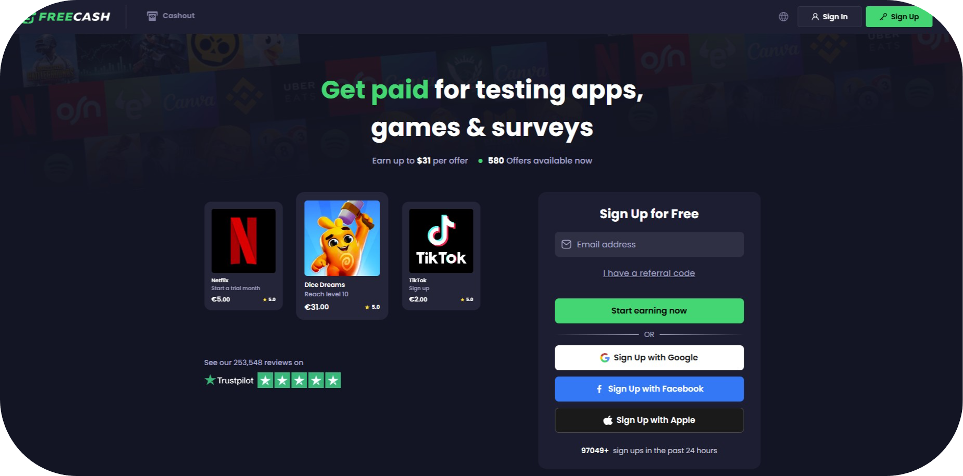Open the Cashout page

[x=171, y=16]
